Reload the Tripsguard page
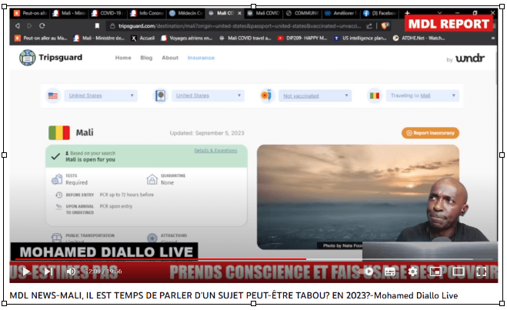Viewport: 507px width, 310px height. [x=42, y=26]
